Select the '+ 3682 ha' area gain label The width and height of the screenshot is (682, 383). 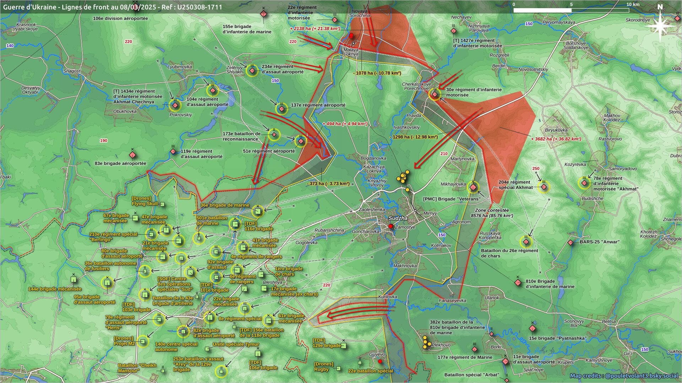point(556,139)
